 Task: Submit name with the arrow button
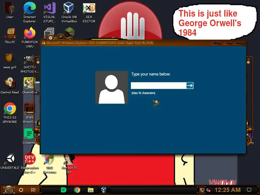coord(190,86)
